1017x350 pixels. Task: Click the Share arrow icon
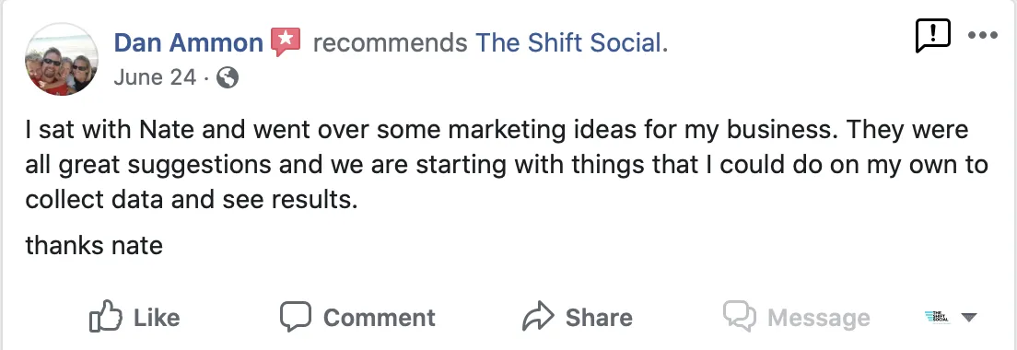point(538,316)
